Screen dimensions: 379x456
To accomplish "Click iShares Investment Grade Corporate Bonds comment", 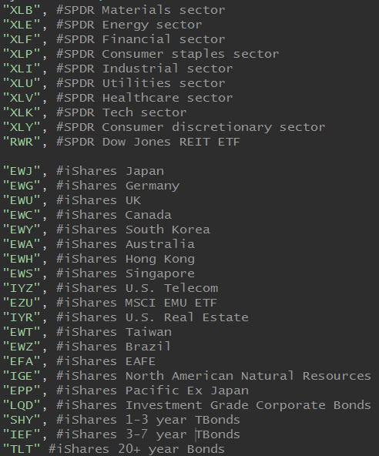I will pos(214,405).
